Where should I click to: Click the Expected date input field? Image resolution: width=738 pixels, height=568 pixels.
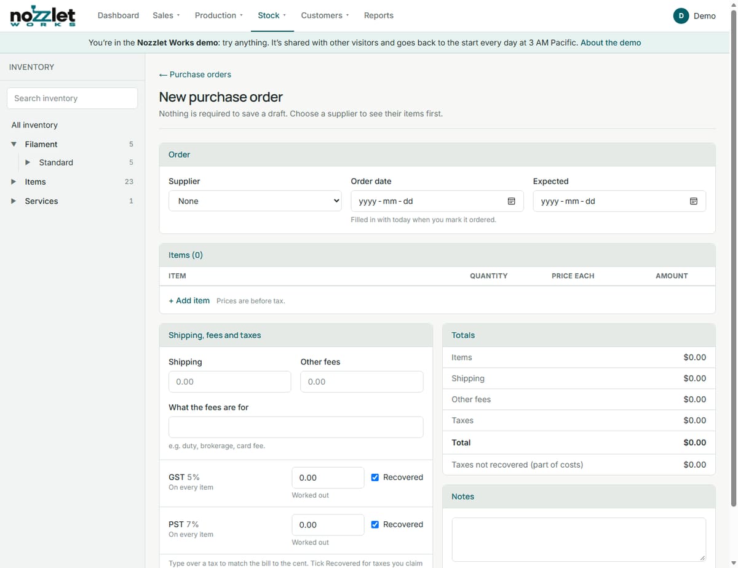[x=619, y=201]
